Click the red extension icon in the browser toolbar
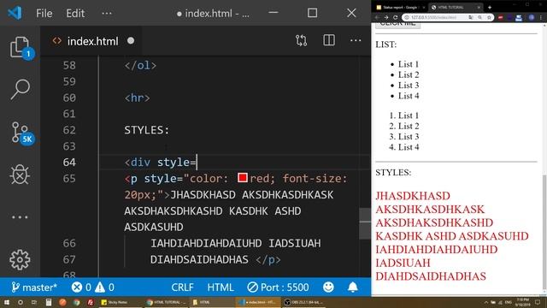Image resolution: width=547 pixels, height=308 pixels. [501, 17]
